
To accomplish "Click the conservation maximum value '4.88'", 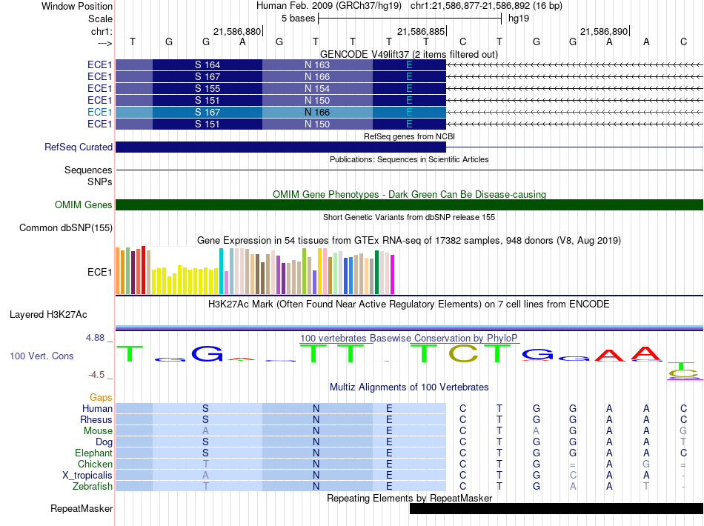I will [x=95, y=338].
